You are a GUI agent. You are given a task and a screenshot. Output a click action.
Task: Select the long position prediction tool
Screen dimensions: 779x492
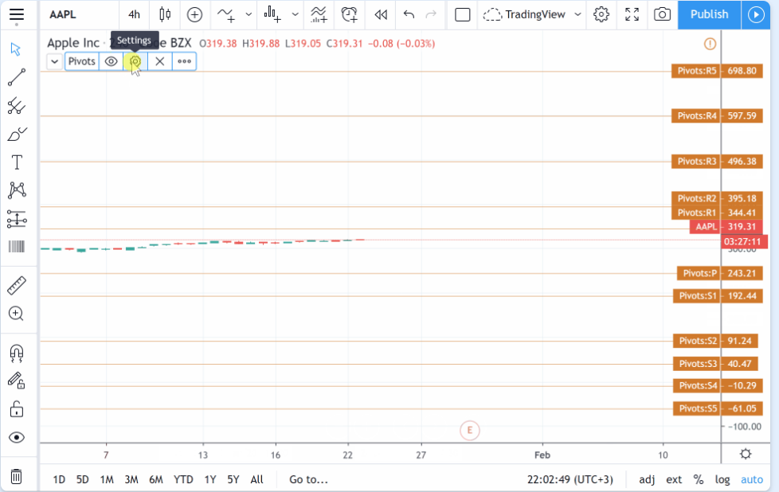click(17, 218)
